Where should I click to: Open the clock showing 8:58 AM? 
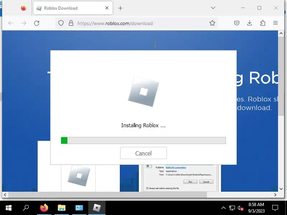pos(256,208)
